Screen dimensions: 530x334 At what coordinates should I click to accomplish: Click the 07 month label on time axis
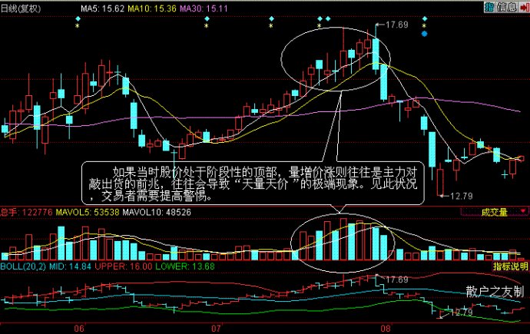216,329
